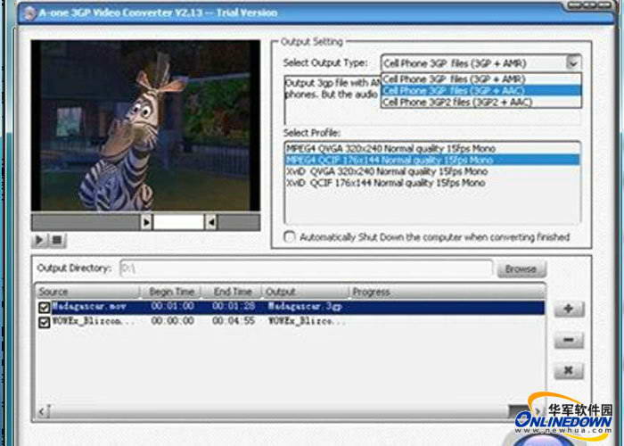Viewport: 624px width, 446px height.
Task: Choose Cell Phone 3GP2 files (3GP2 + AAC) option
Action: pyautogui.click(x=480, y=102)
